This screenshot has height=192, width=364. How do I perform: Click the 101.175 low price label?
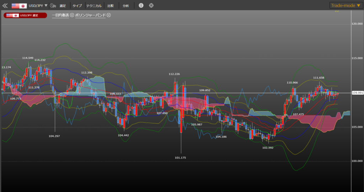point(181,158)
